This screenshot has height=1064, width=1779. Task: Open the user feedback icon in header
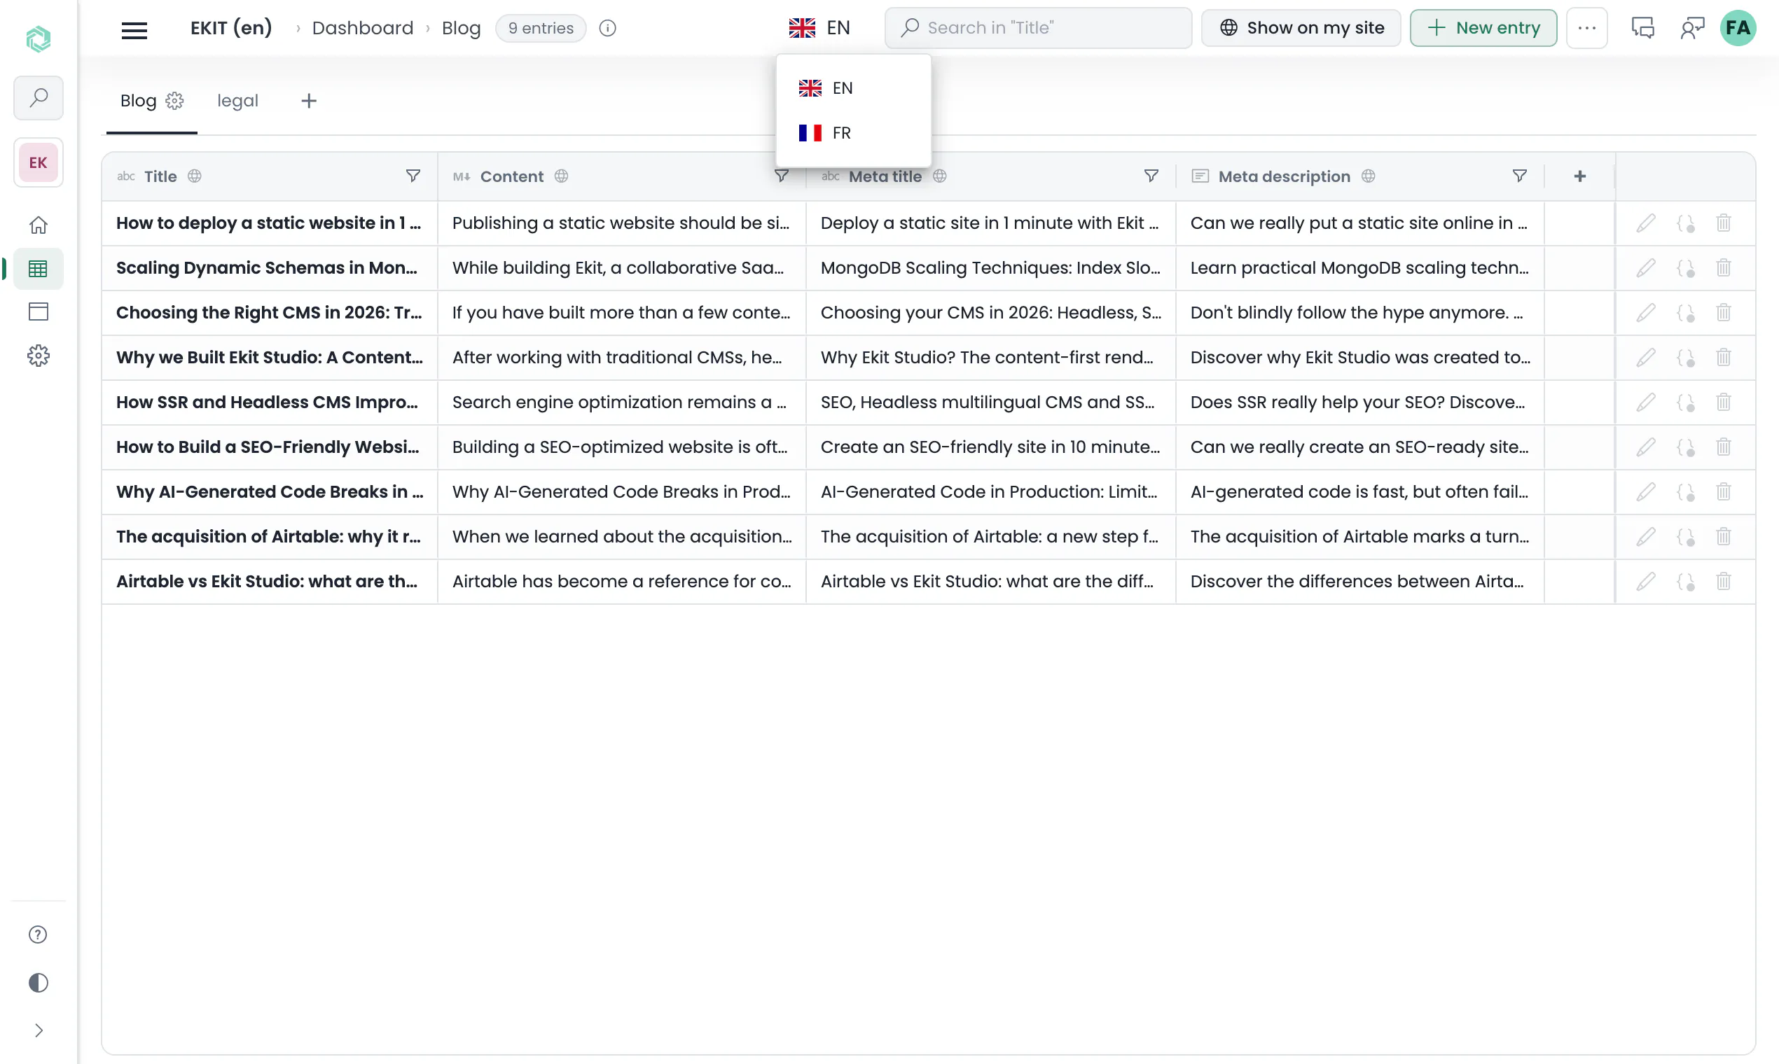click(1692, 28)
